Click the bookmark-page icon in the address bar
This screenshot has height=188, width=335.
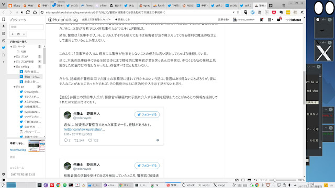click(238, 13)
